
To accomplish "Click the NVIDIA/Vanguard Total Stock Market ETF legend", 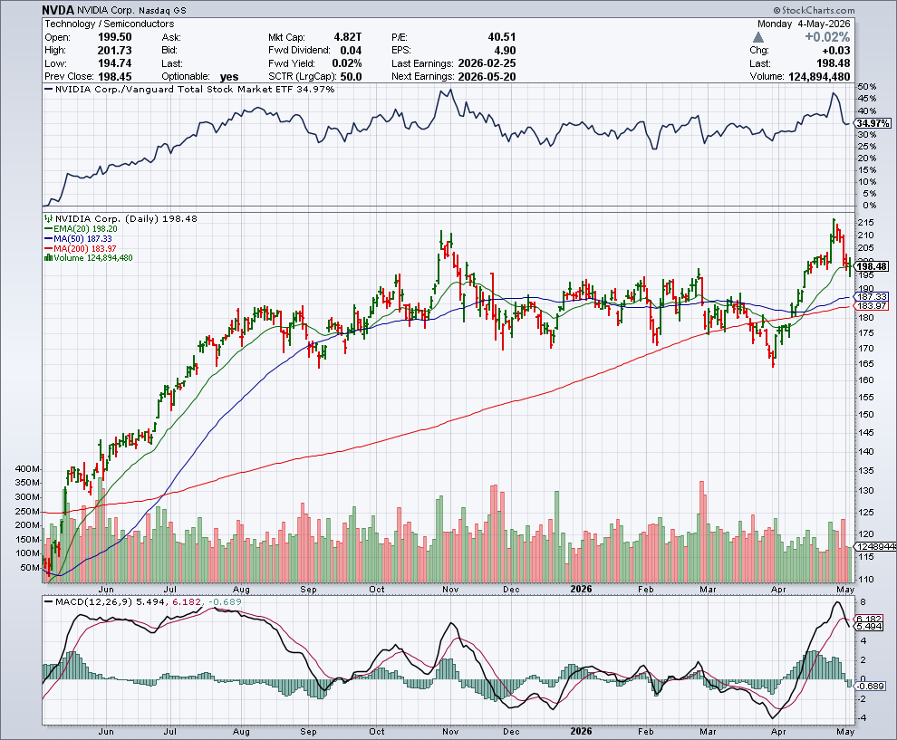I will tap(190, 89).
